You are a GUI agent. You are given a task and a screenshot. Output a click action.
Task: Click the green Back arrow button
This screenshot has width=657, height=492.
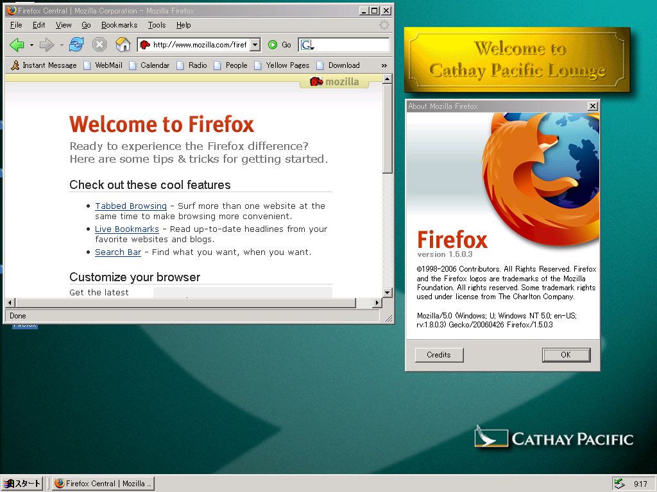[17, 44]
